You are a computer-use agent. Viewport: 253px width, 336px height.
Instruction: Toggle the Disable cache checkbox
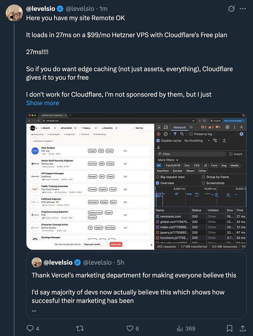(x=158, y=141)
